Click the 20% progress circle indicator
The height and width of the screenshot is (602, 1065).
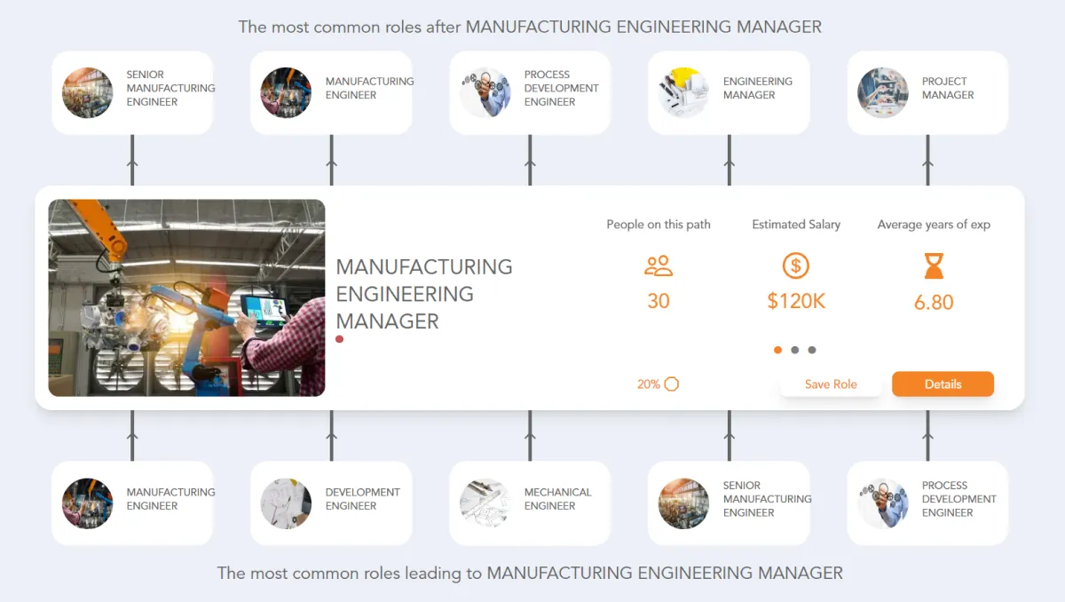[672, 384]
